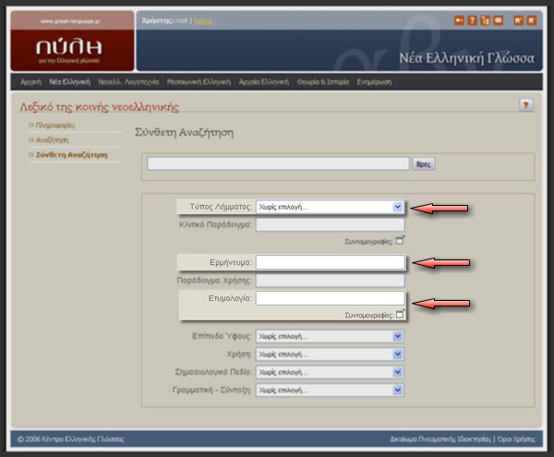
Task: Open Αρχαία Ελληνική in the navigation bar
Action: [263, 82]
